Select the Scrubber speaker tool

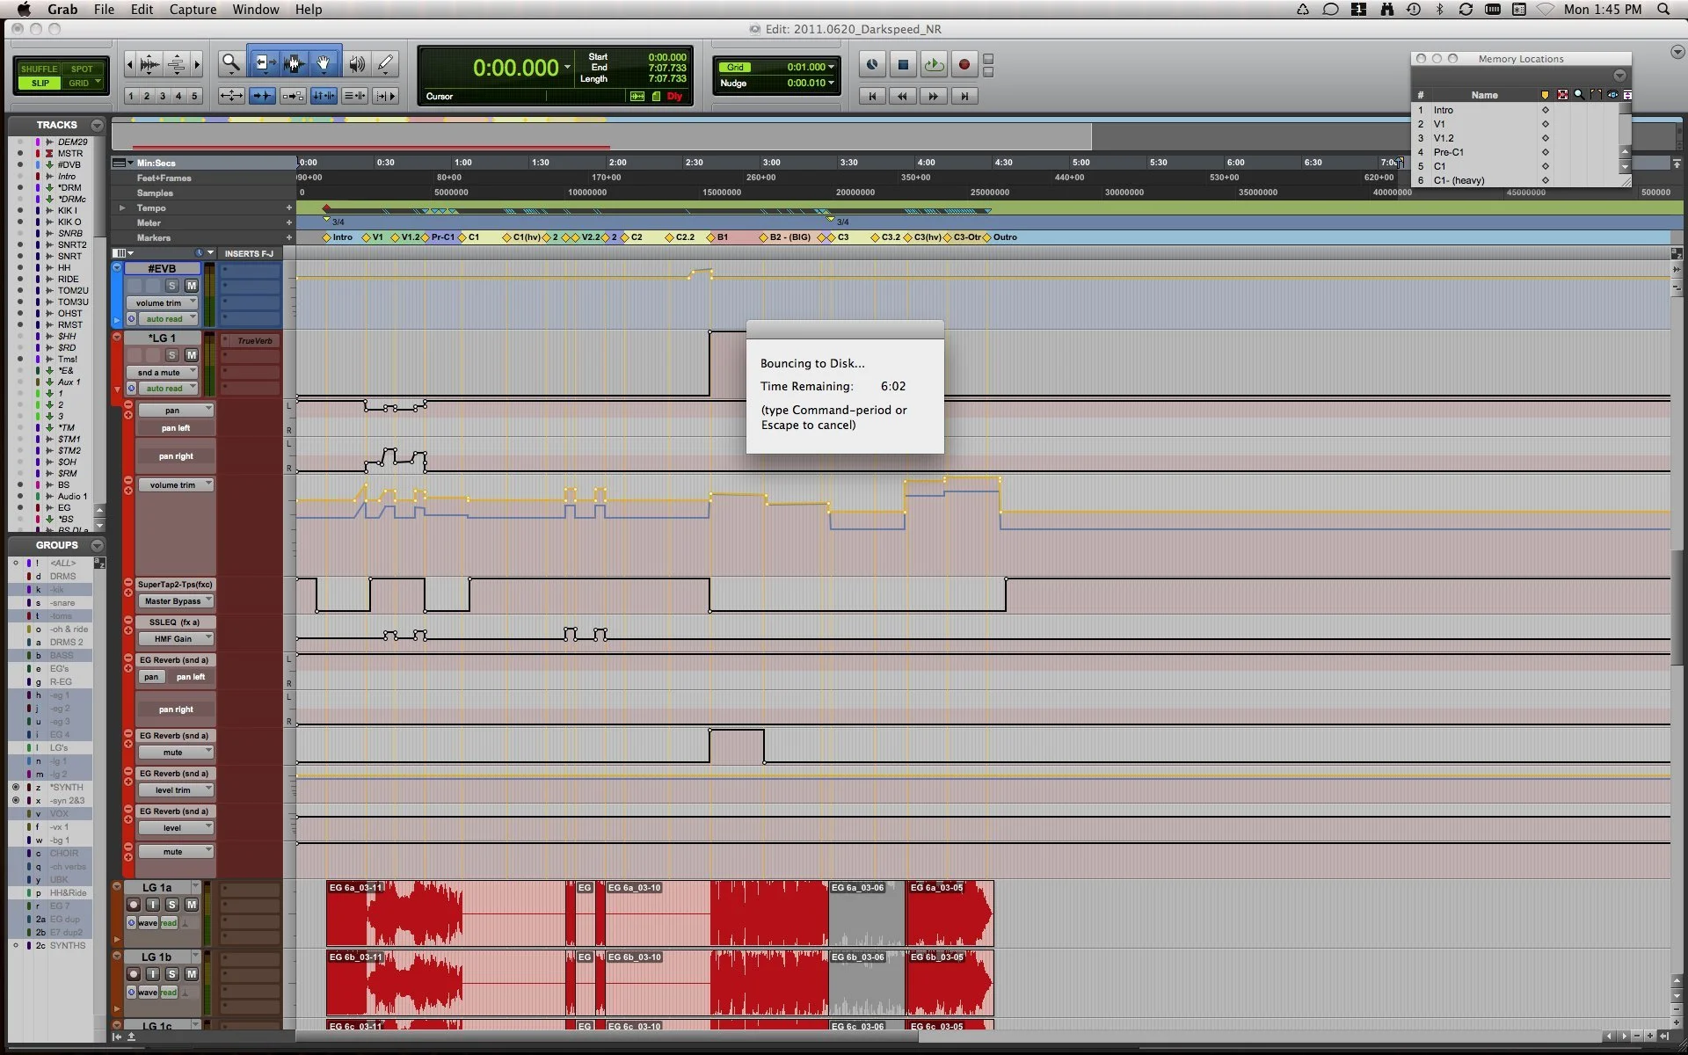pos(356,63)
